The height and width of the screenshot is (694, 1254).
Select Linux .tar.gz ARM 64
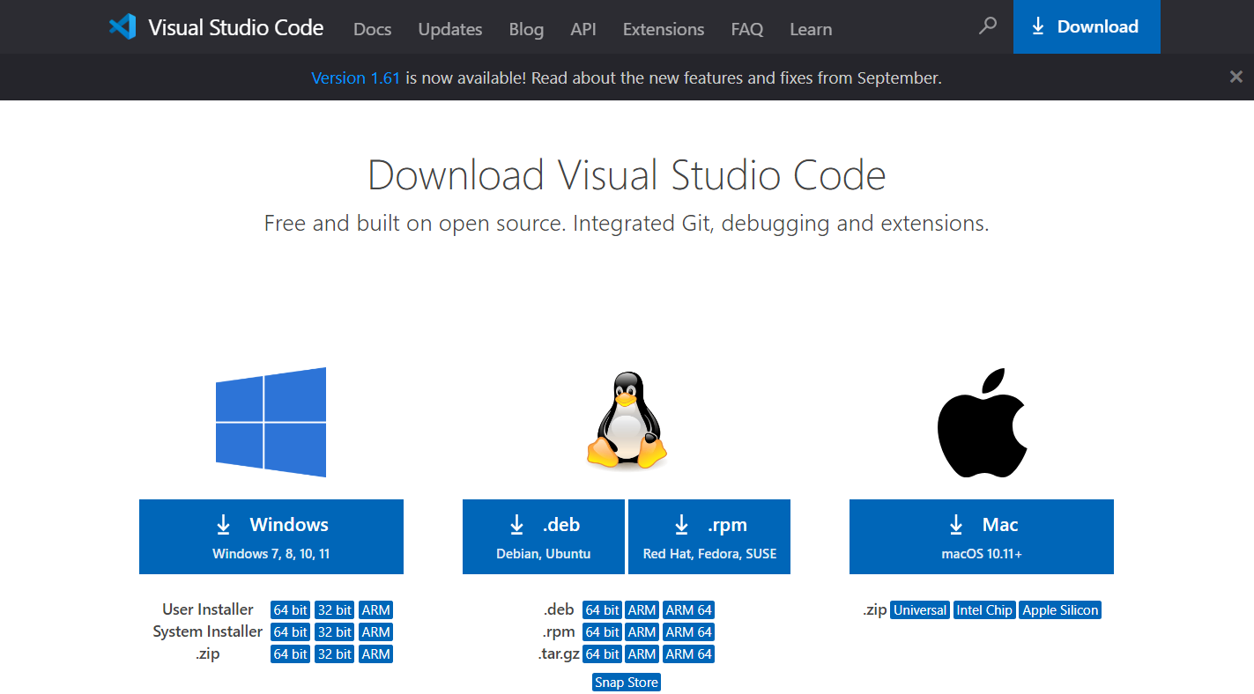pos(688,653)
